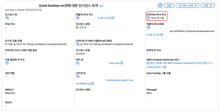Click the refresh icon button

[x=160, y=6]
